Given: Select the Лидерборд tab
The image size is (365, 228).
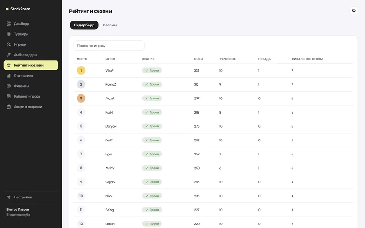Looking at the screenshot, I should tap(84, 25).
